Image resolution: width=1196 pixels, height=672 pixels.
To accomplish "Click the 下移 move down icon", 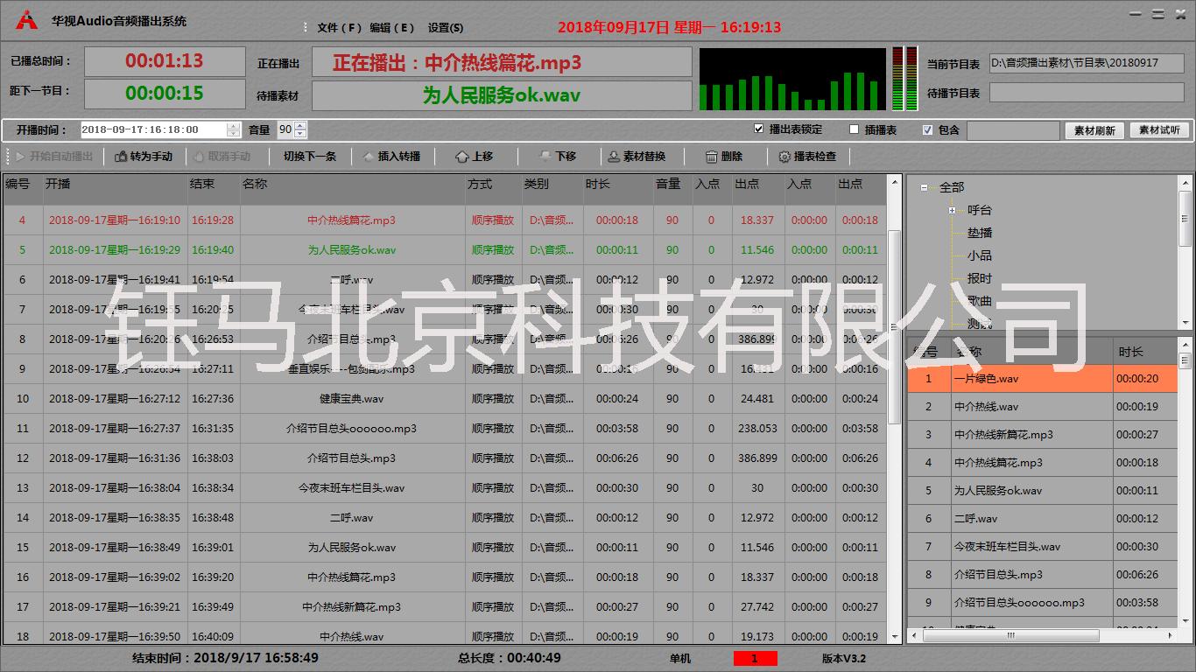I will point(545,156).
